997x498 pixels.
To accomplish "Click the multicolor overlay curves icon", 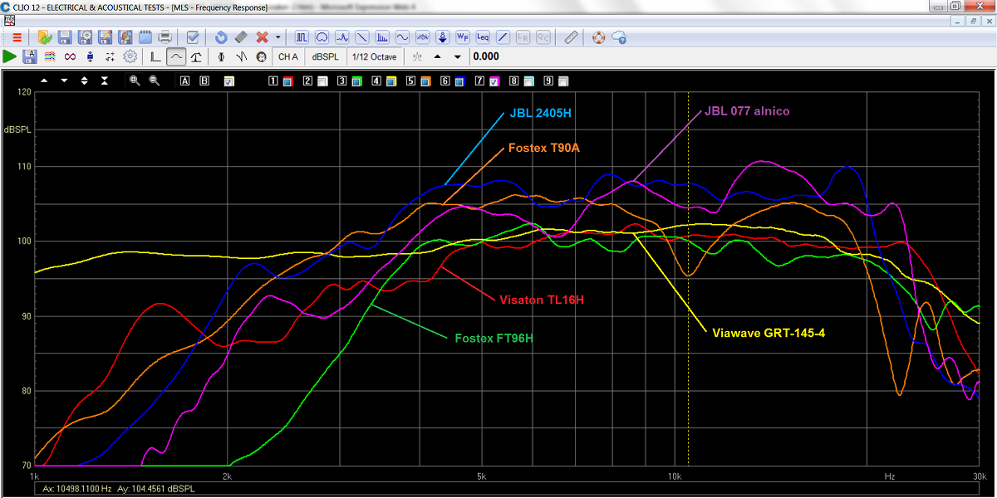I will pos(50,56).
